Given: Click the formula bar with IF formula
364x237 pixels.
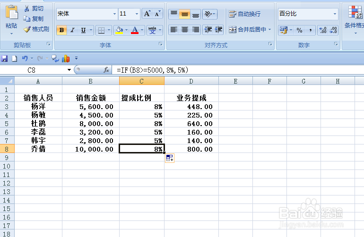Looking at the screenshot, I should [x=238, y=70].
